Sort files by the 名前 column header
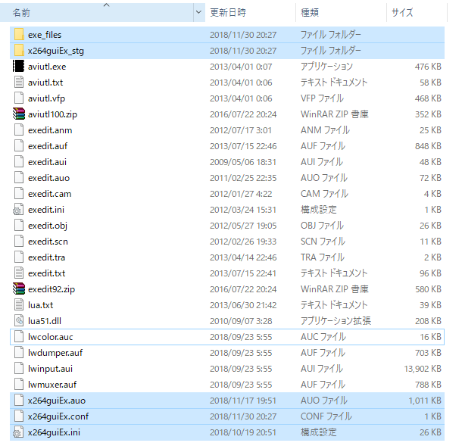462x446 pixels. pos(97,12)
